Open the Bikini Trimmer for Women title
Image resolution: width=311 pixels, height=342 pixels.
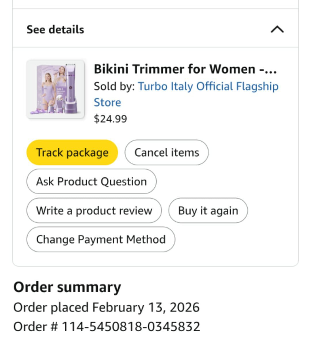click(x=175, y=69)
